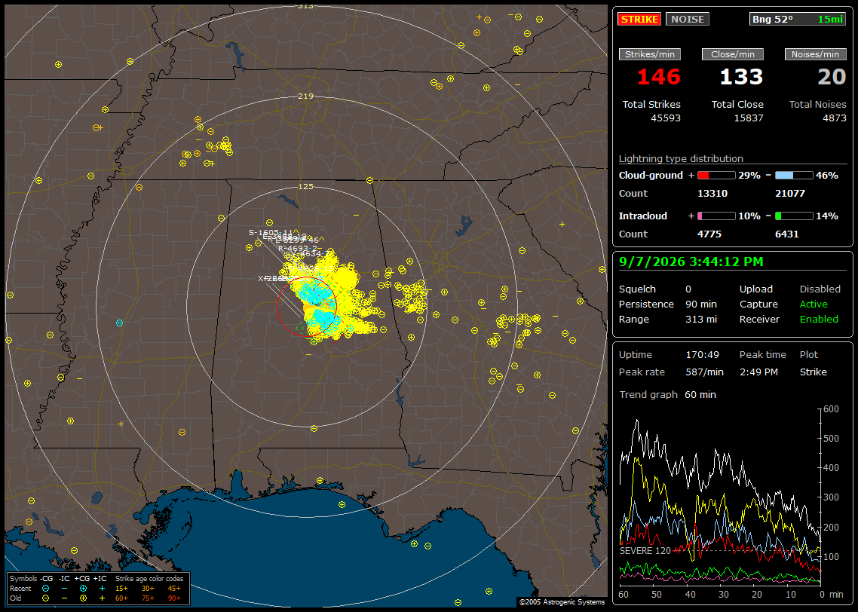The width and height of the screenshot is (858, 612).
Task: Click the 219 mile range ring label
Action: point(305,96)
